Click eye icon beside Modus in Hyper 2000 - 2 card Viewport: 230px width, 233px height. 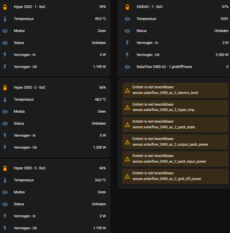tap(5, 112)
